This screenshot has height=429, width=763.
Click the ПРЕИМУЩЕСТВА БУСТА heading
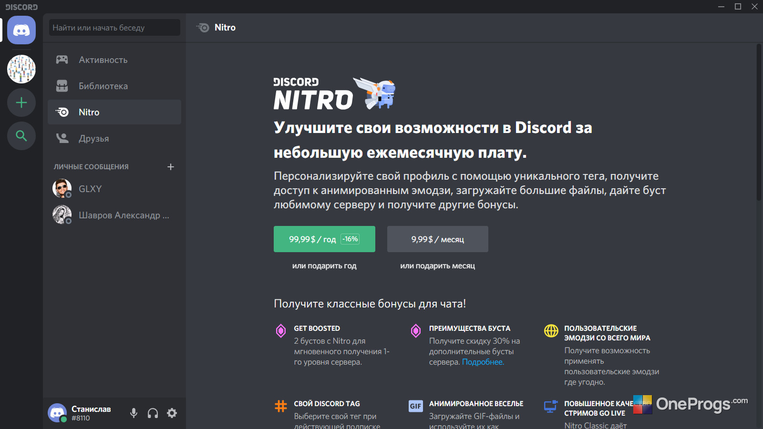point(470,328)
